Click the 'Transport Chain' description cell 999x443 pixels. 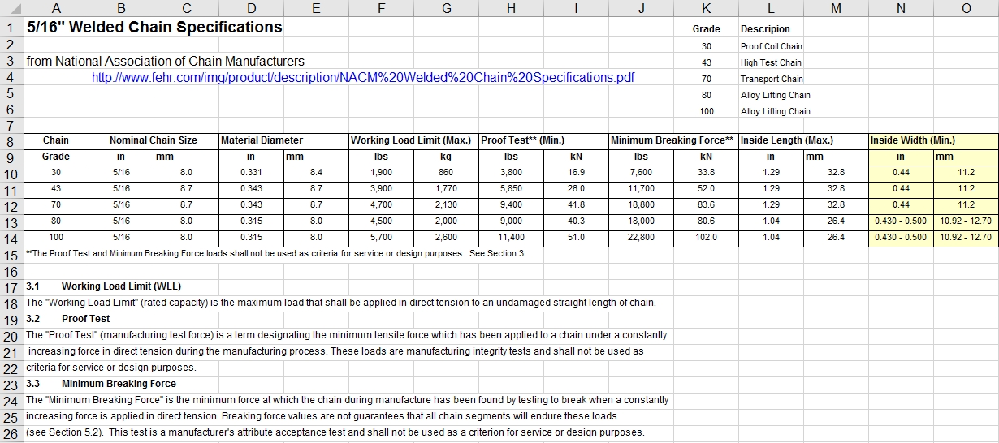tap(771, 79)
